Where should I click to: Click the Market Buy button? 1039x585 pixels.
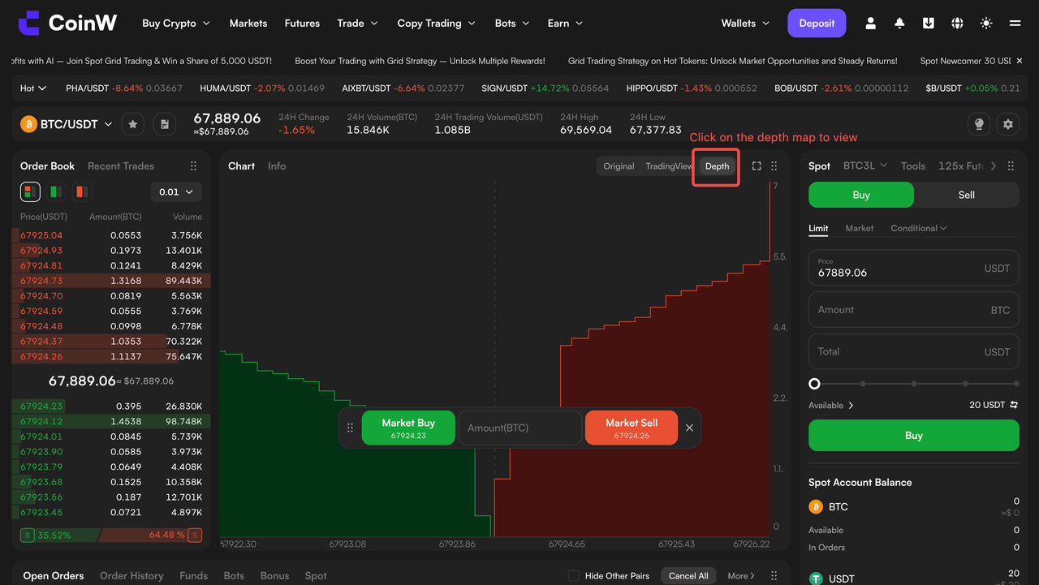point(408,428)
